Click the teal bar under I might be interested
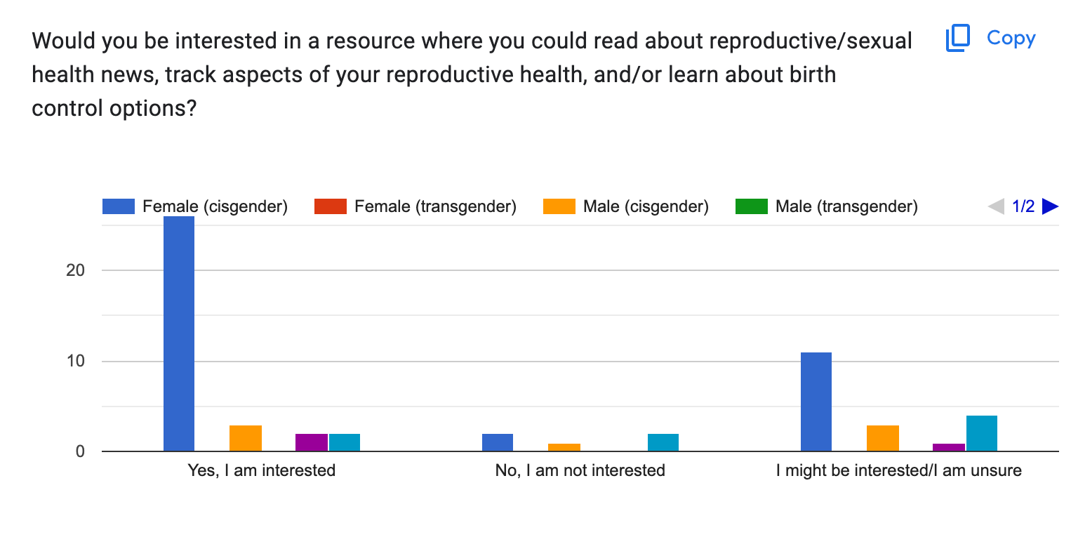This screenshot has height=549, width=1071. coord(982,433)
